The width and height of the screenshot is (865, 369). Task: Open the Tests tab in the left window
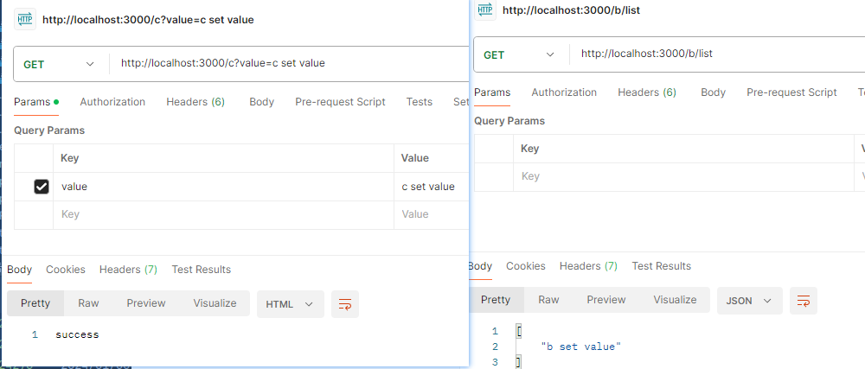coord(420,102)
